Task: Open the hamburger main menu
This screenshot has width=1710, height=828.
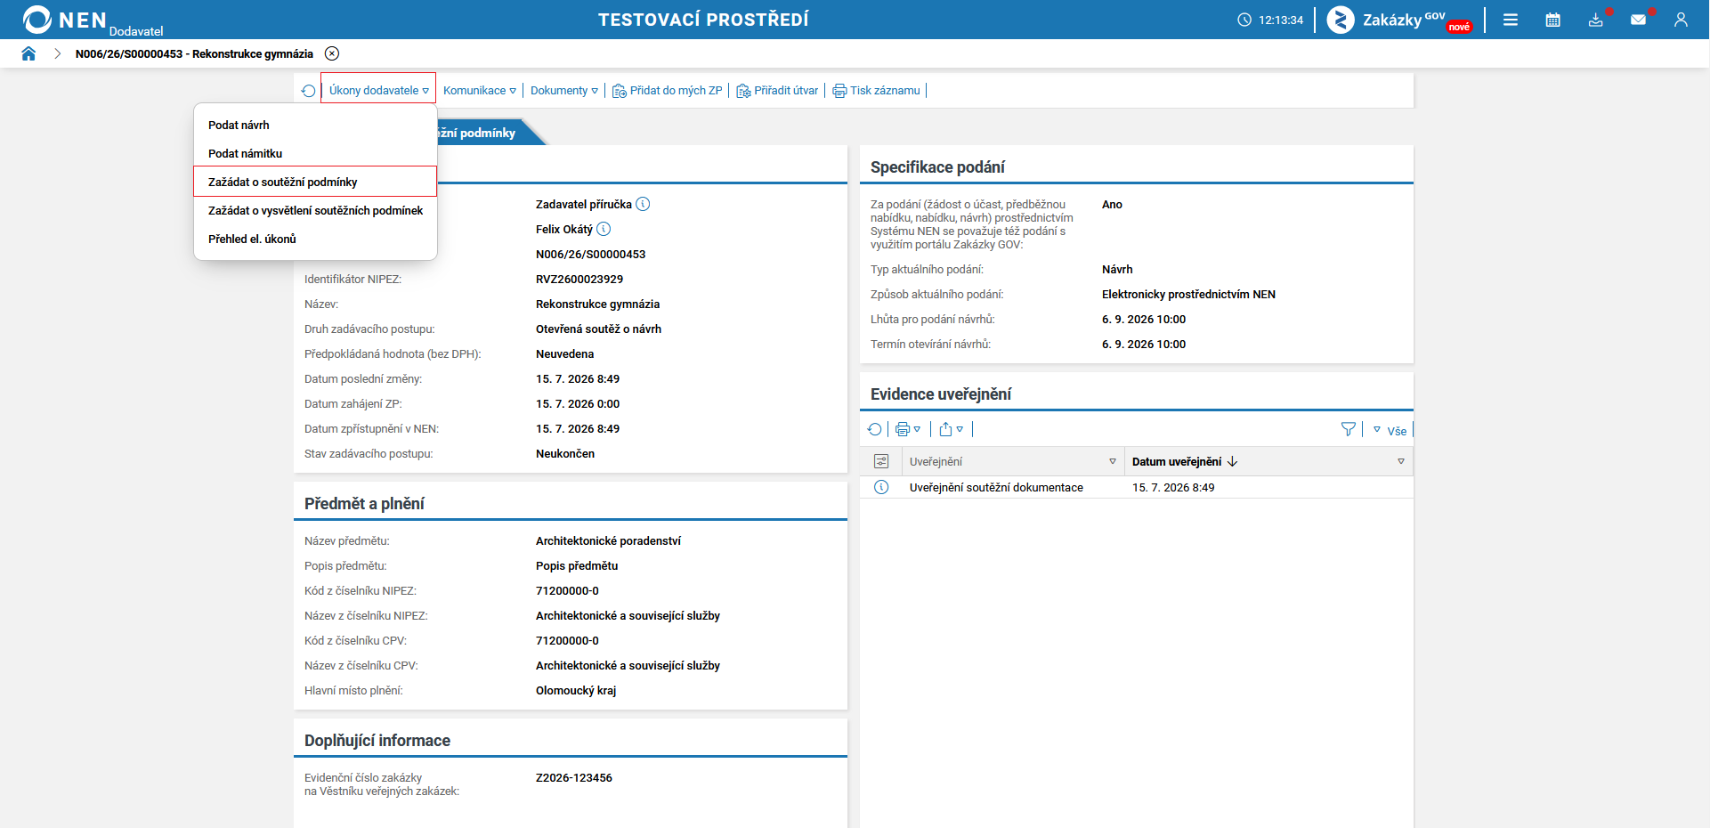Action: click(1511, 20)
